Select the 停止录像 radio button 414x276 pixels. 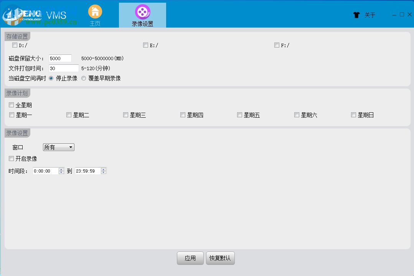click(51, 78)
